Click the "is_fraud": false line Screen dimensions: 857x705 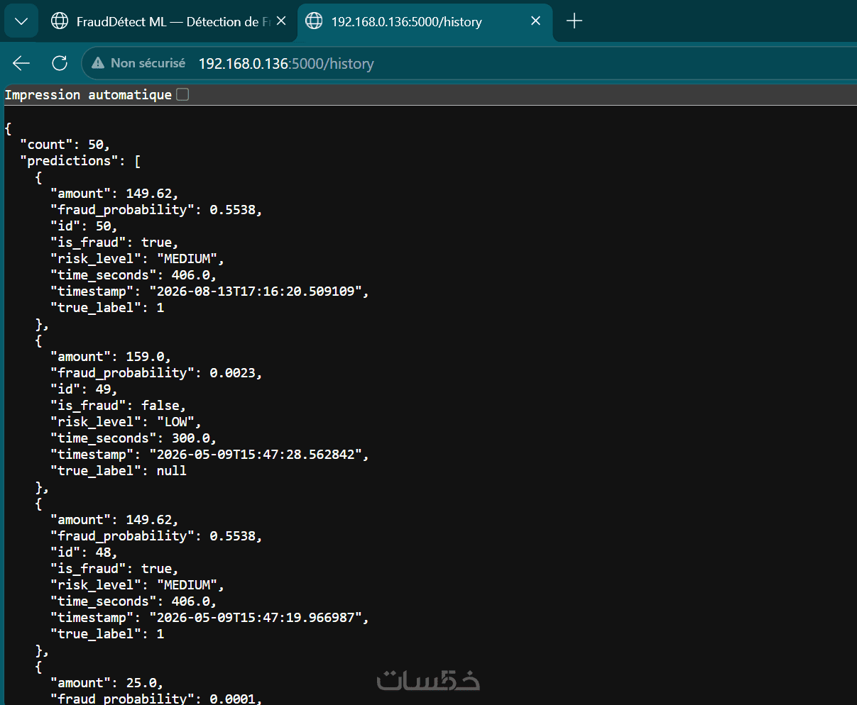tap(118, 405)
